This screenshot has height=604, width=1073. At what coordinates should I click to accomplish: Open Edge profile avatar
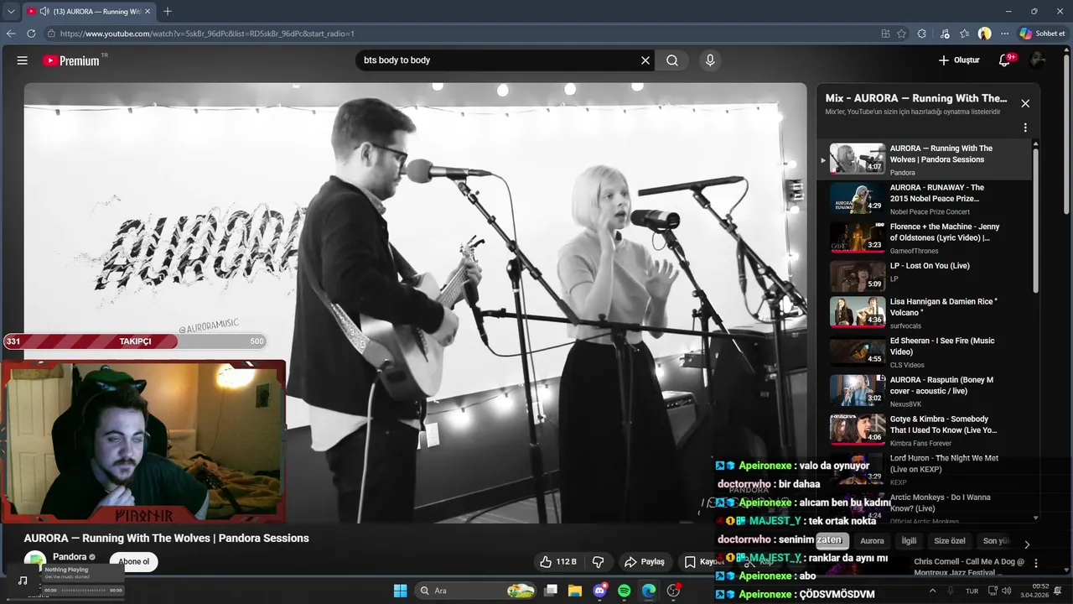tap(985, 34)
